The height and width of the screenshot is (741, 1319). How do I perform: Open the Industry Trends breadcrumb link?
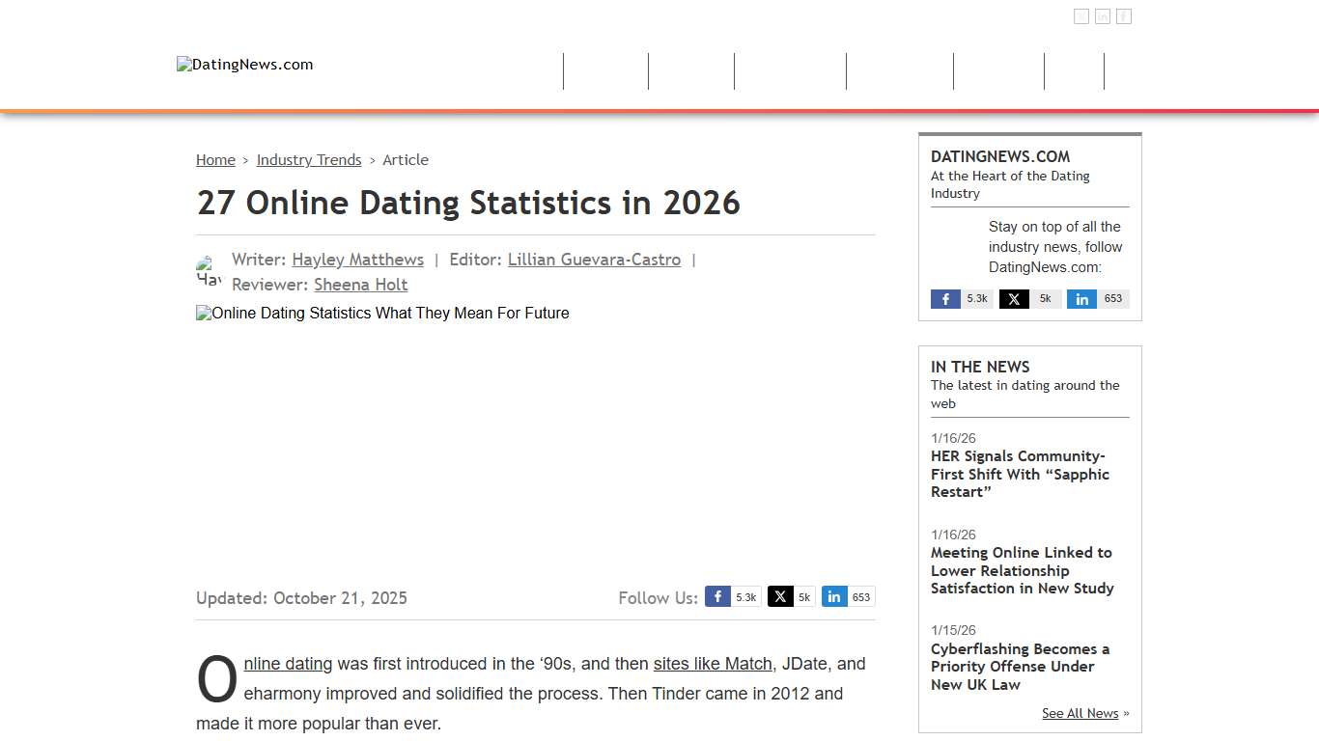tap(309, 159)
